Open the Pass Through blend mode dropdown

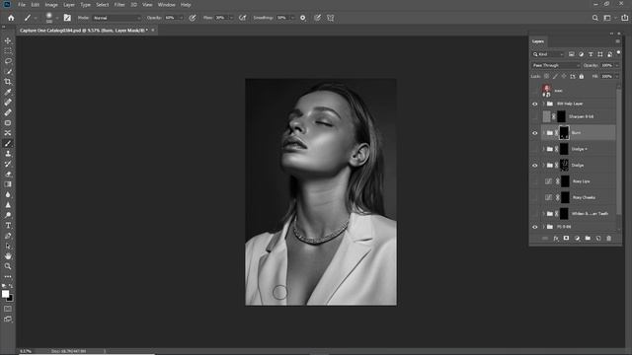pyautogui.click(x=556, y=65)
